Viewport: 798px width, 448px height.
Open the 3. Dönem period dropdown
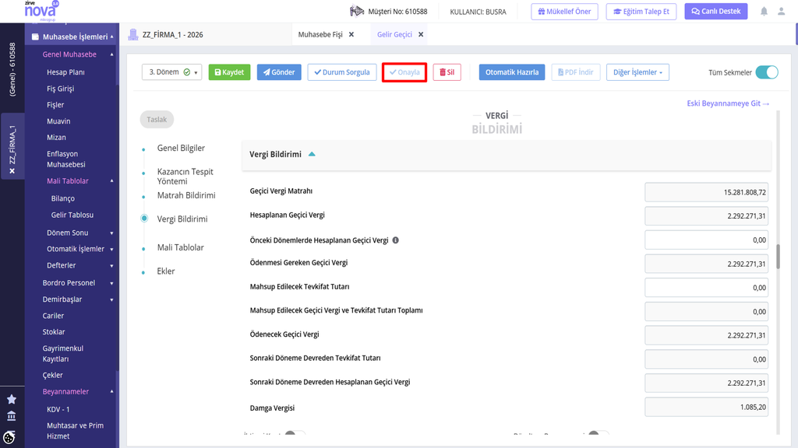[x=172, y=72]
